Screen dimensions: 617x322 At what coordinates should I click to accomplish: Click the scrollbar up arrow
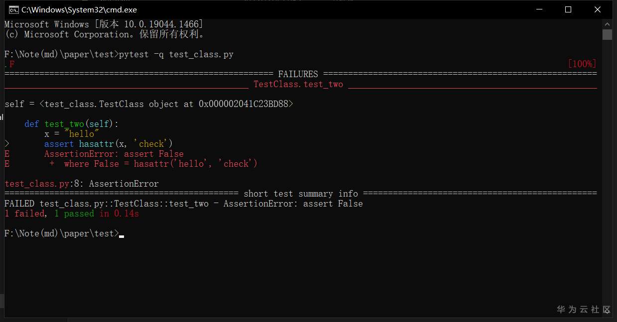tap(607, 24)
